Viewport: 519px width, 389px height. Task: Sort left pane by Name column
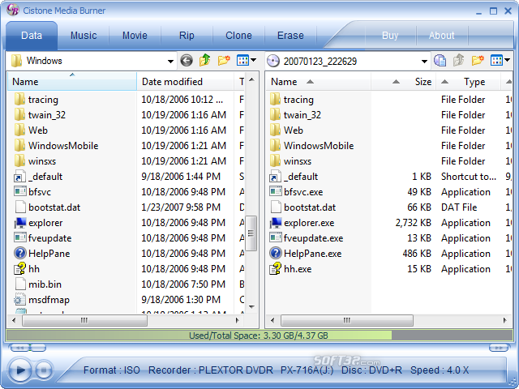point(72,81)
